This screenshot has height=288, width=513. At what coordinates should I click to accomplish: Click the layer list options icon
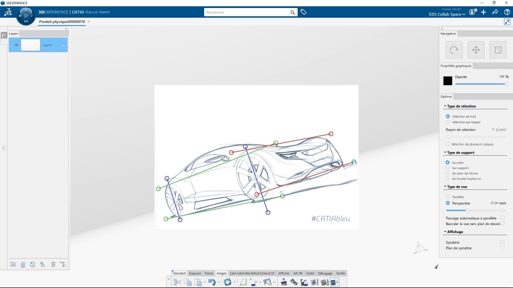[x=63, y=265]
